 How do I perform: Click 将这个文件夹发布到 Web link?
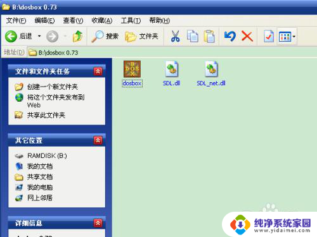pyautogui.click(x=56, y=101)
